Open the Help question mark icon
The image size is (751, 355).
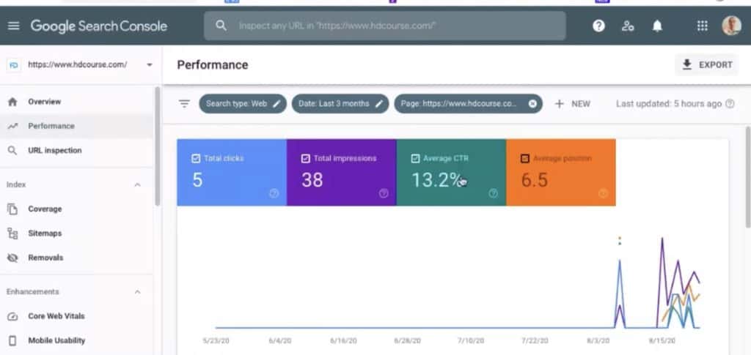pyautogui.click(x=598, y=26)
